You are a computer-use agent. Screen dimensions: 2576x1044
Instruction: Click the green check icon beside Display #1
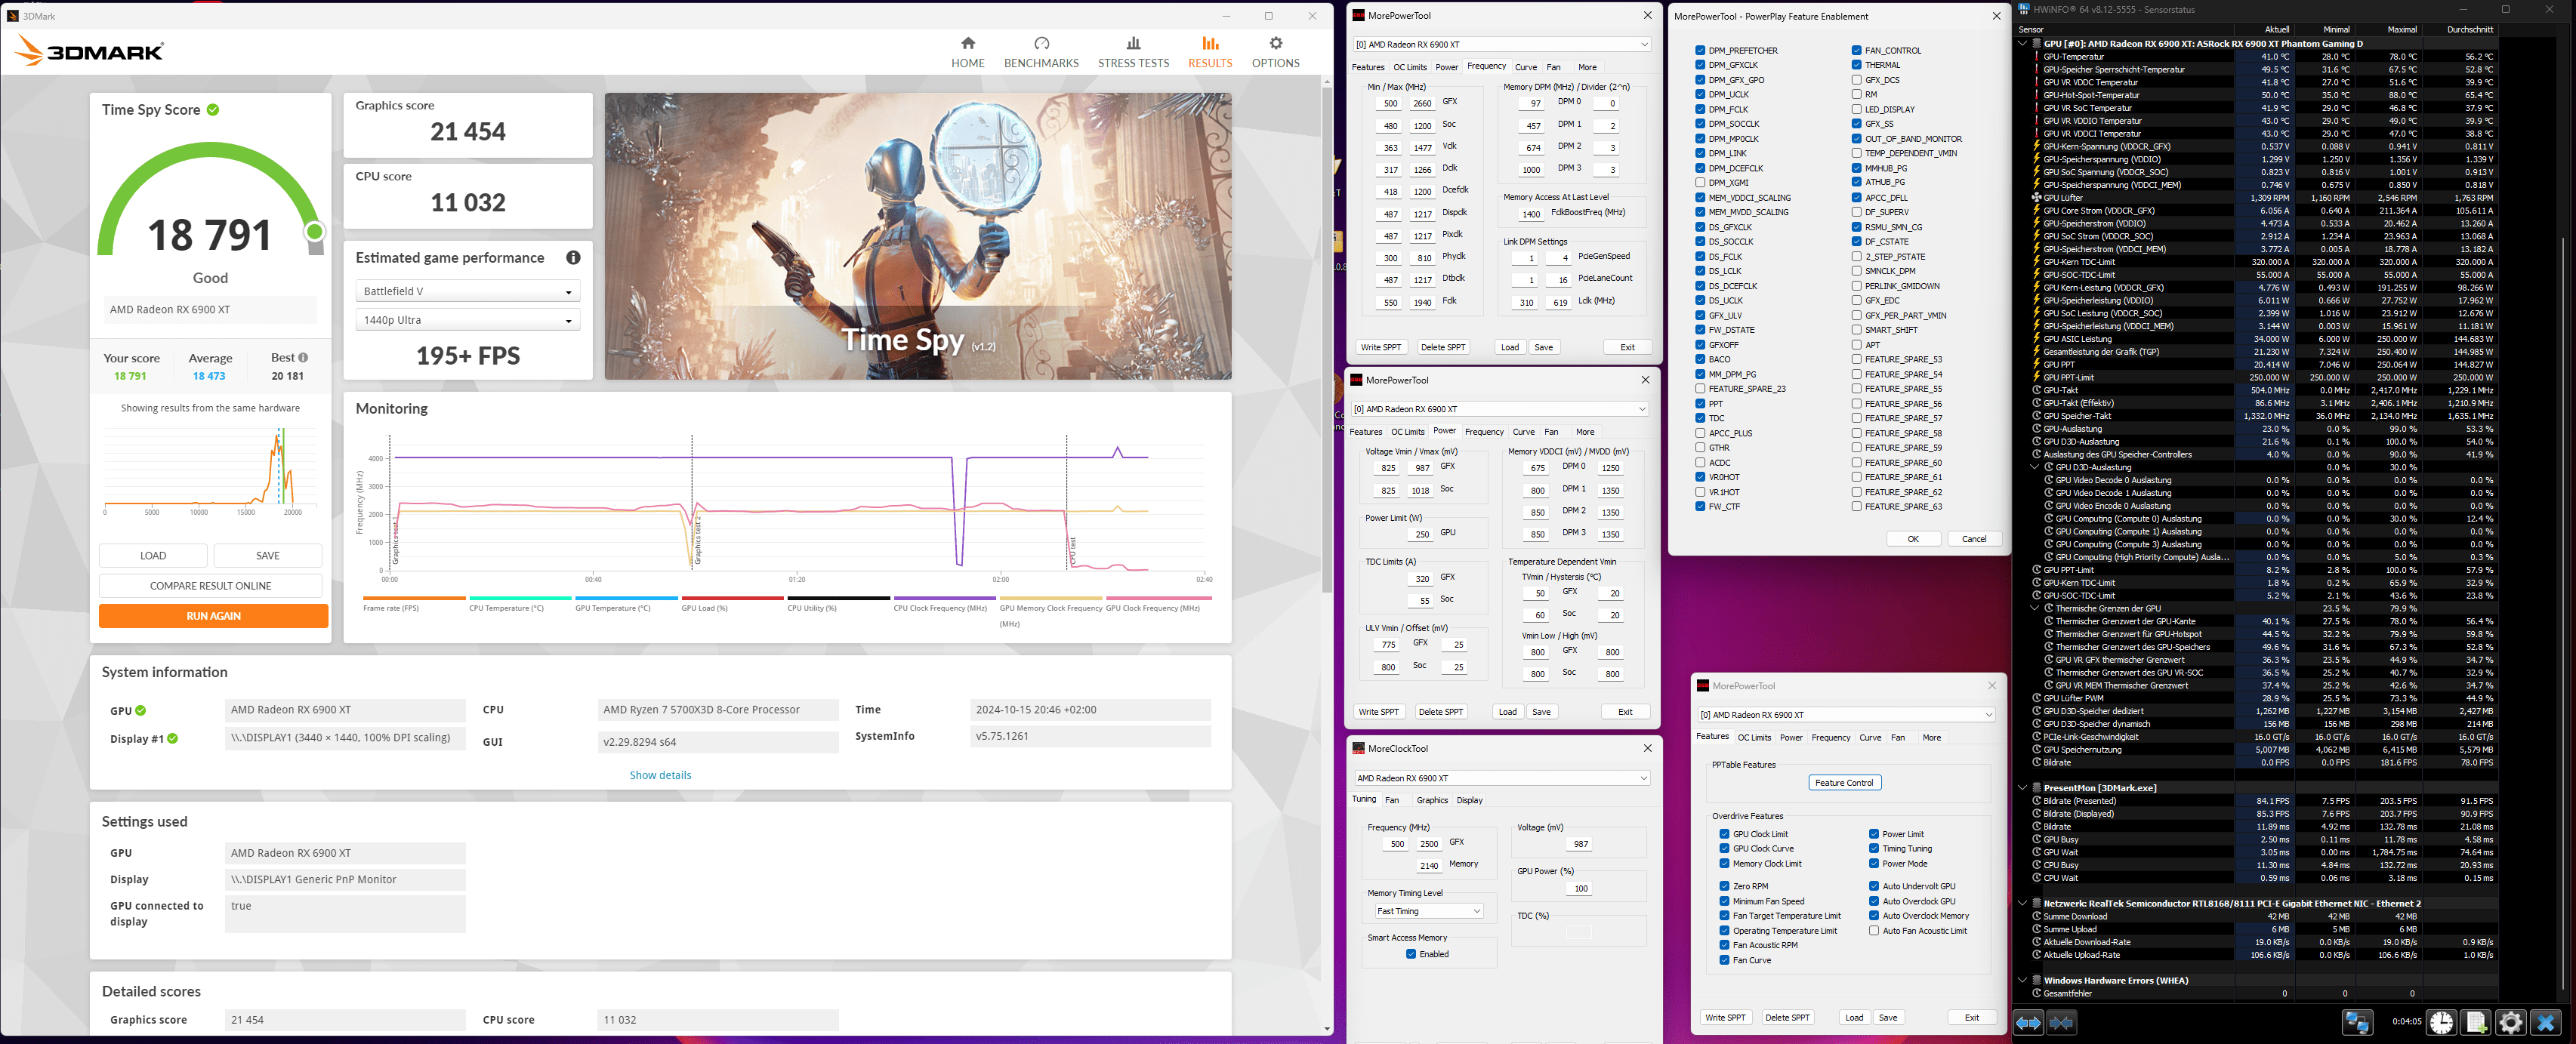click(173, 739)
